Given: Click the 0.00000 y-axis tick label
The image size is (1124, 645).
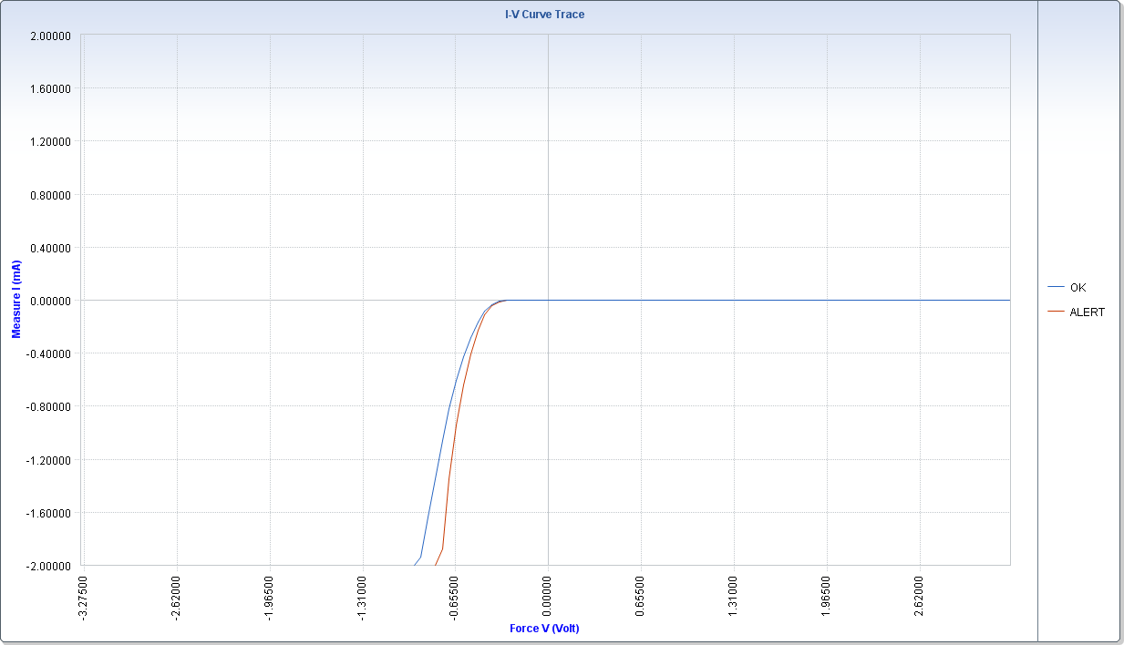Looking at the screenshot, I should [52, 301].
